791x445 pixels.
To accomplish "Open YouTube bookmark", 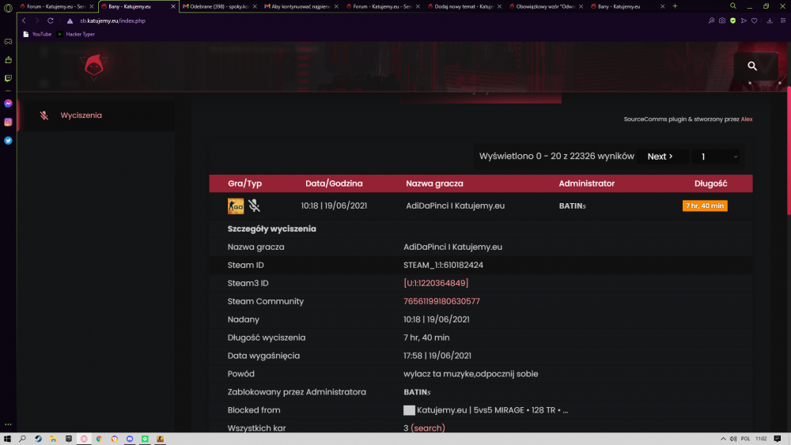I will (x=37, y=34).
